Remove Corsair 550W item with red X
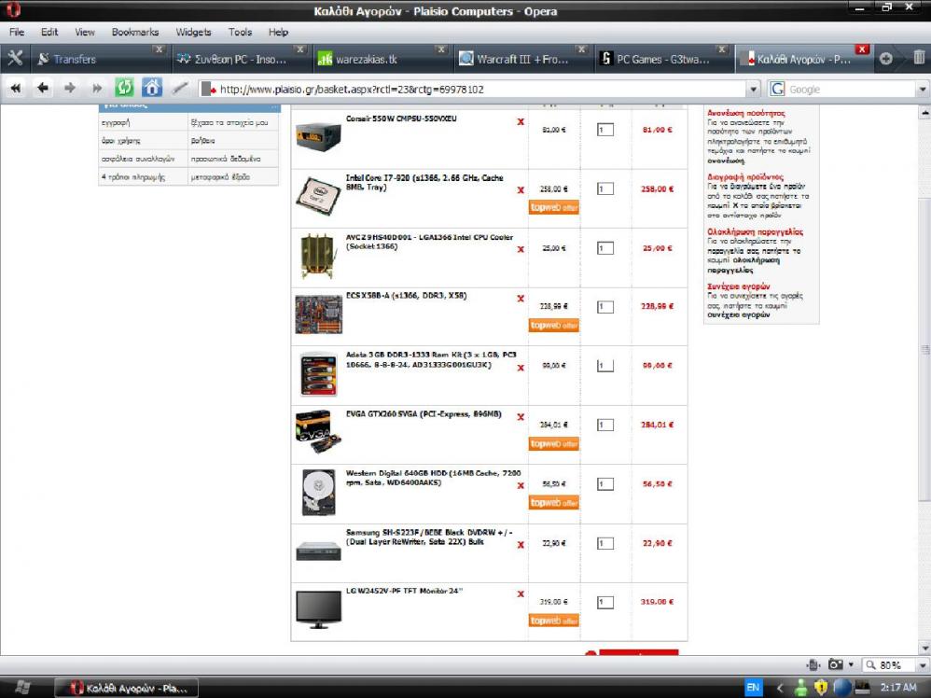931x698 pixels. click(x=521, y=122)
